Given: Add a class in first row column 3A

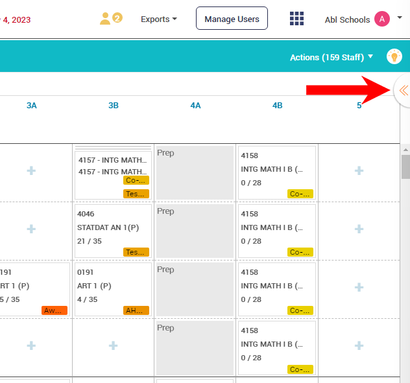Looking at the screenshot, I should pos(31,171).
